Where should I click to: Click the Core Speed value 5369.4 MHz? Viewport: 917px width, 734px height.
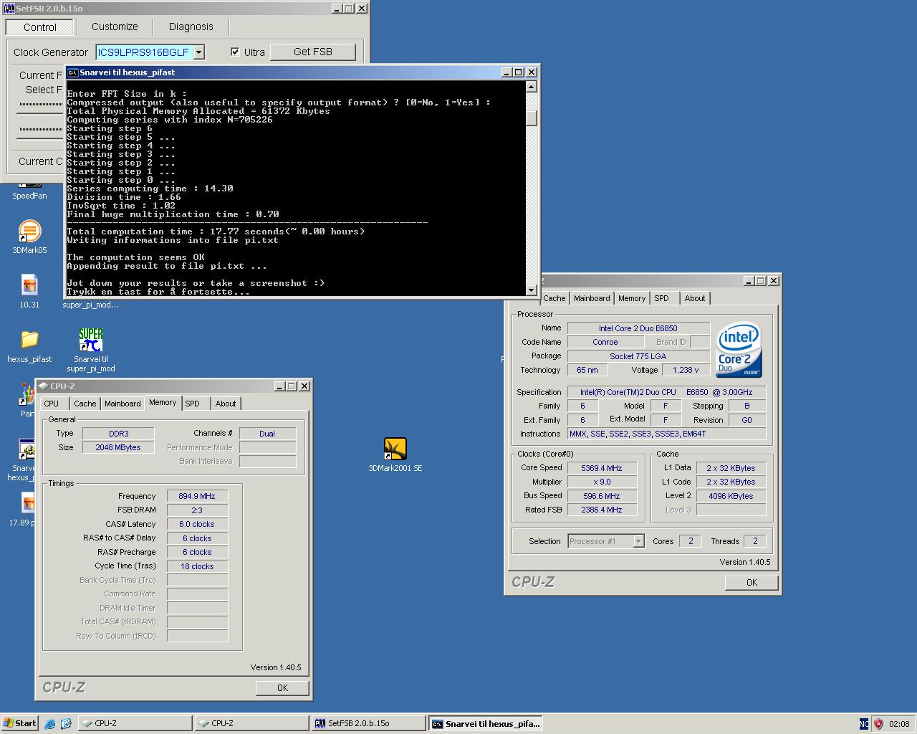602,468
